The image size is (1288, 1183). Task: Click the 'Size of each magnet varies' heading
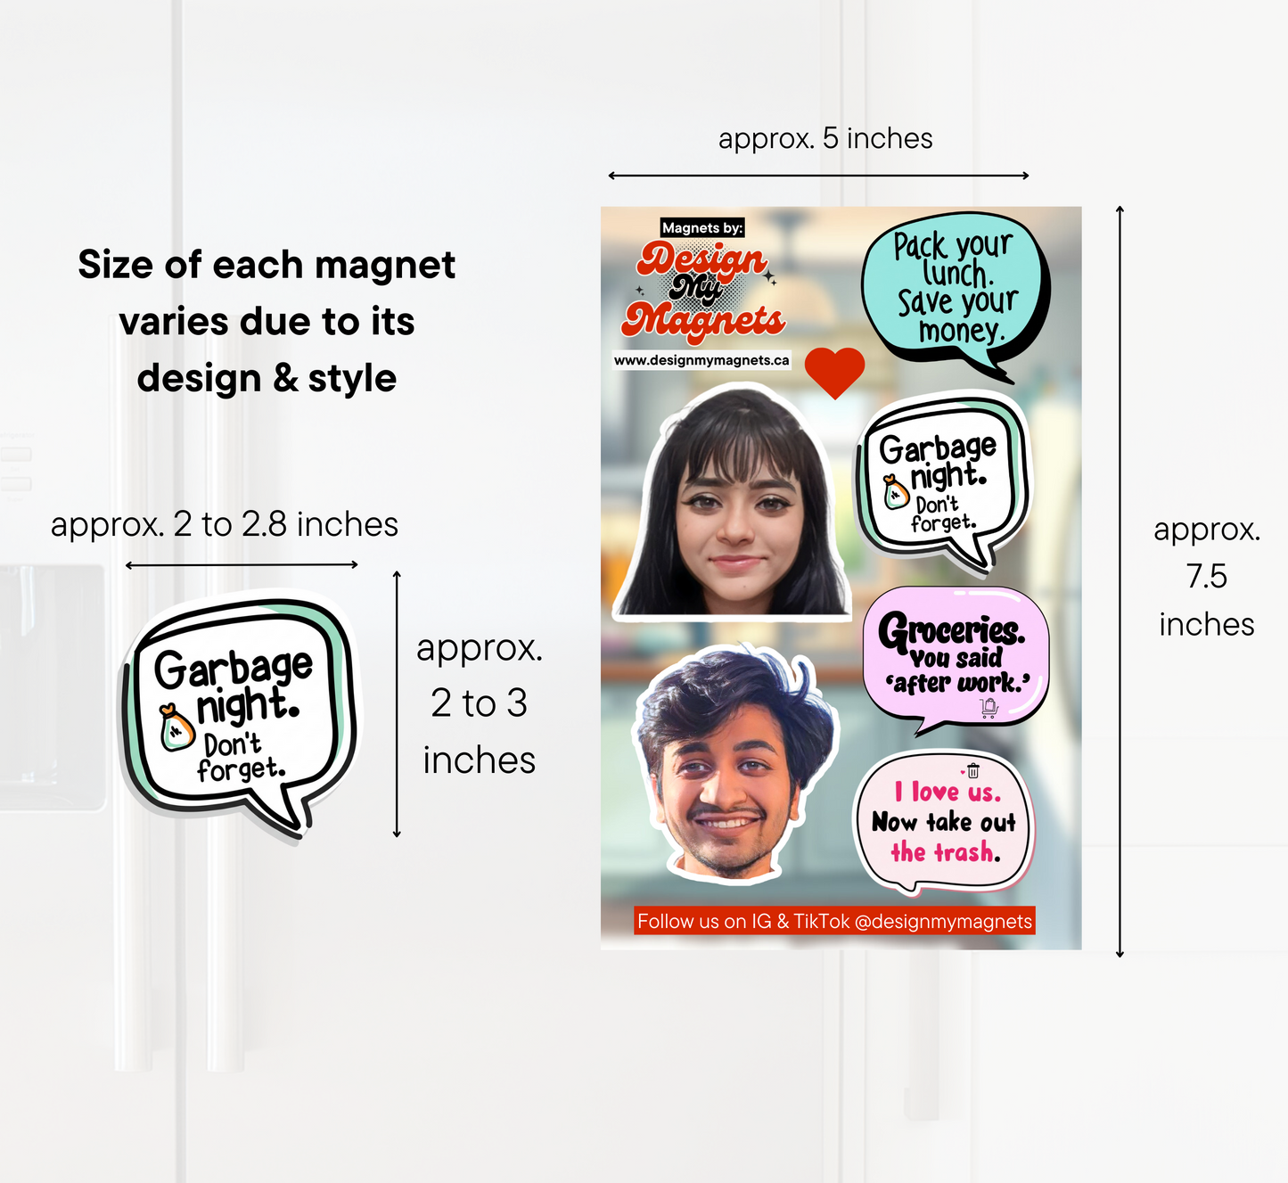point(267,321)
